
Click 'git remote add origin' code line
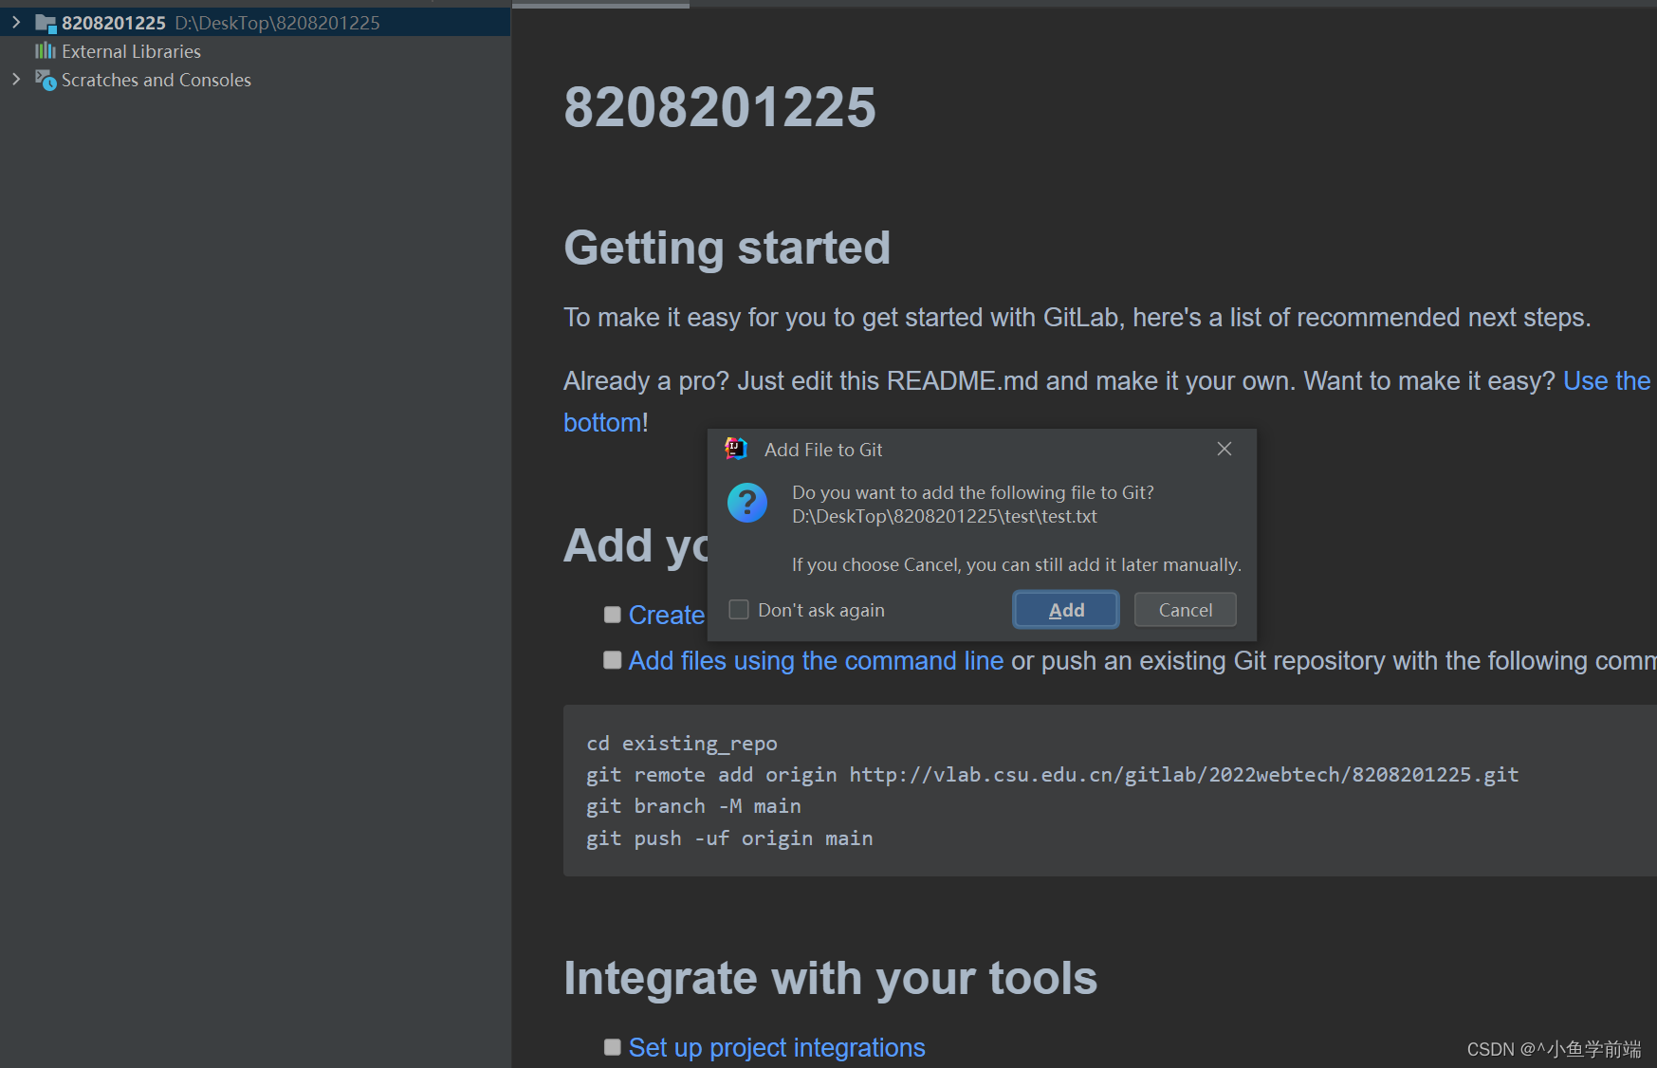[x=1052, y=775]
